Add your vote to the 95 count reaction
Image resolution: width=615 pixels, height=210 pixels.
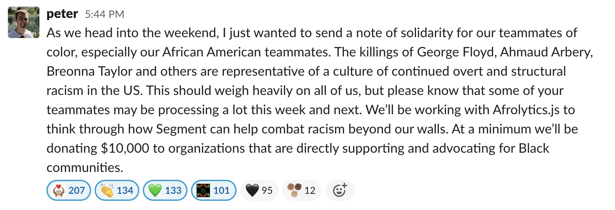coord(259,190)
